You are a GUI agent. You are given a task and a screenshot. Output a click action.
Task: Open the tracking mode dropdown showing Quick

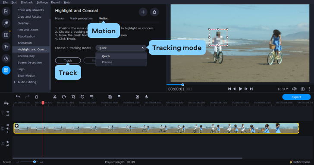click(121, 48)
